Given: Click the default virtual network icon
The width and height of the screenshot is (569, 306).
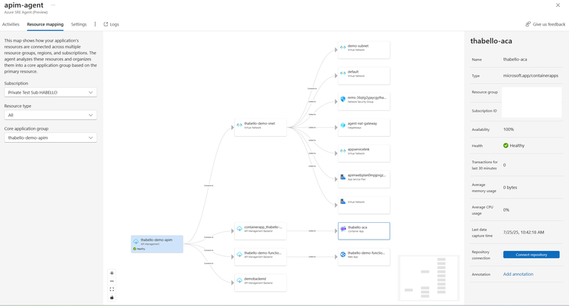Looking at the screenshot, I should point(343,73).
